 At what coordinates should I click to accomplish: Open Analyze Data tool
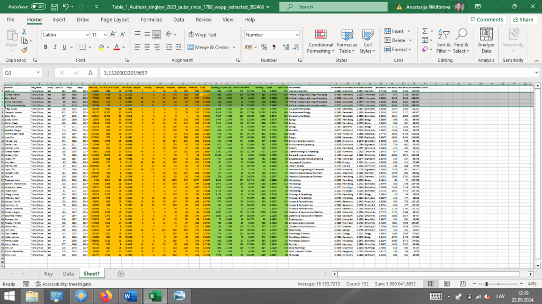[x=486, y=41]
